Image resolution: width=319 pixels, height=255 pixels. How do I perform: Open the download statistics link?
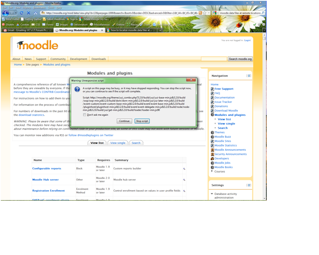point(31,115)
